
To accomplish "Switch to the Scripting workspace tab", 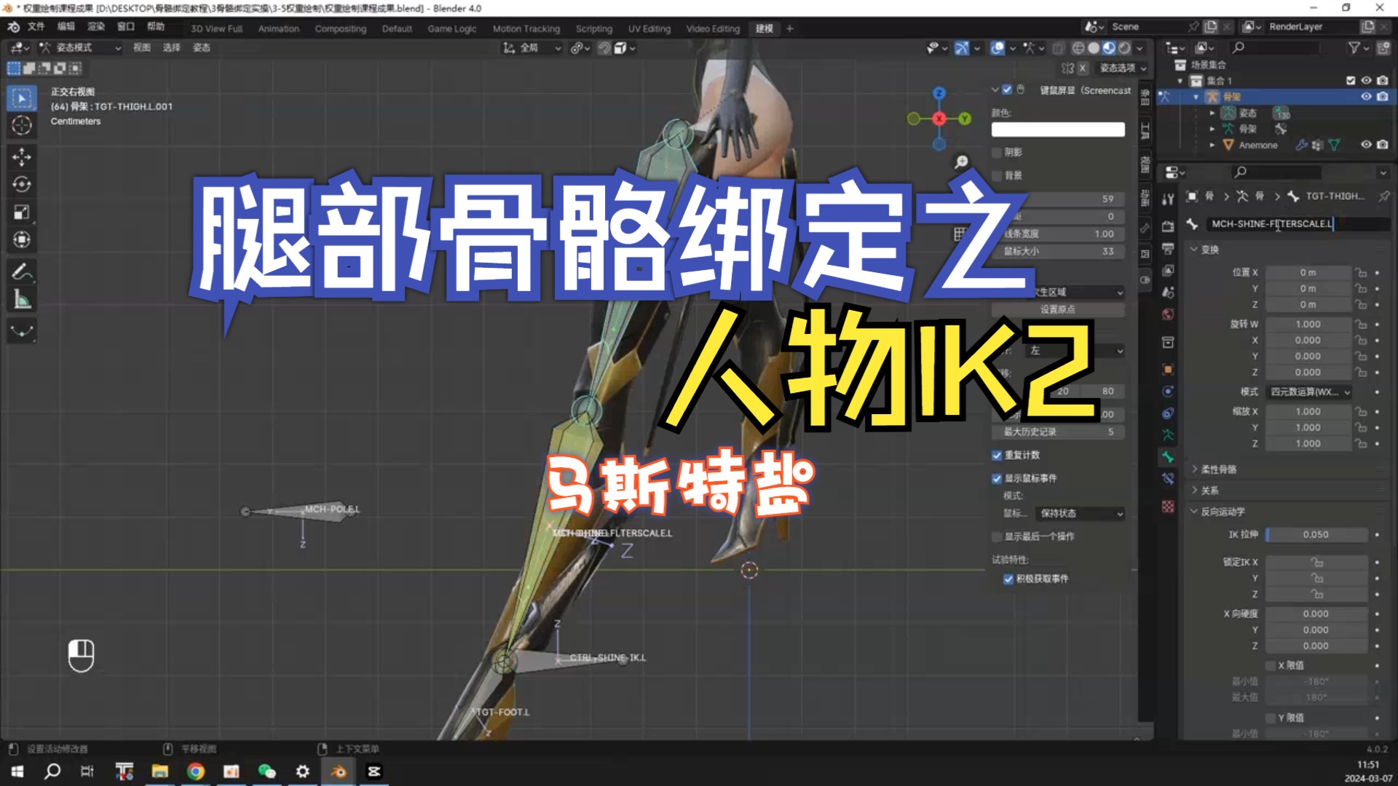I will click(x=593, y=28).
